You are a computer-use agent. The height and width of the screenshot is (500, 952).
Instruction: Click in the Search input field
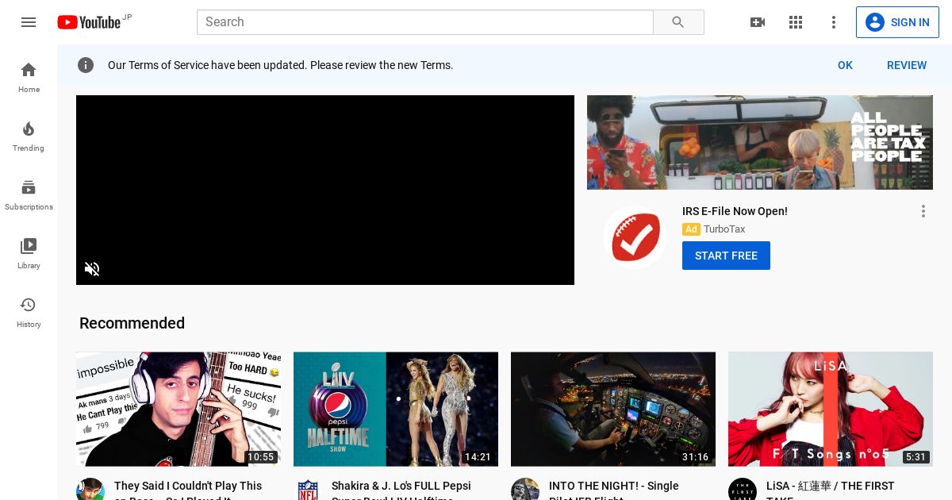[x=425, y=22]
